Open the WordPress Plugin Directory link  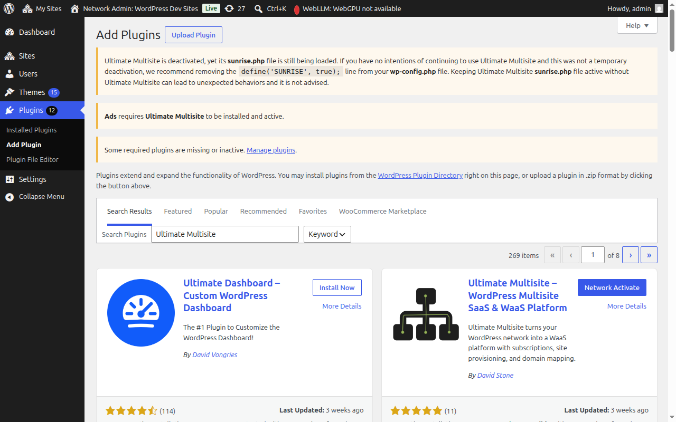(x=420, y=175)
